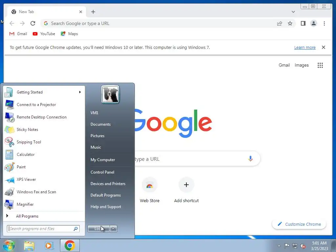The width and height of the screenshot is (336, 252).
Task: Click the muted volume tray icon
Action: [x=303, y=246]
